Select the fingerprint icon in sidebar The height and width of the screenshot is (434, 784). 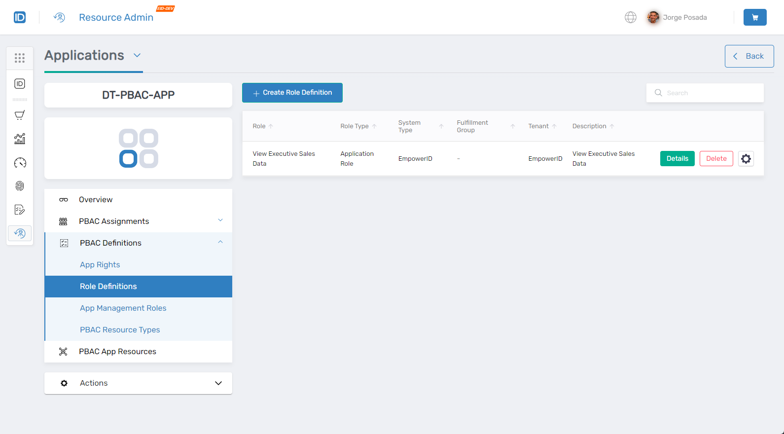click(20, 186)
